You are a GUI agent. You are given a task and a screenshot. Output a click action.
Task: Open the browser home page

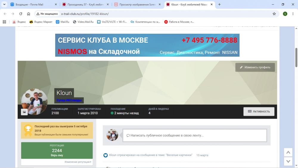[x=29, y=14]
